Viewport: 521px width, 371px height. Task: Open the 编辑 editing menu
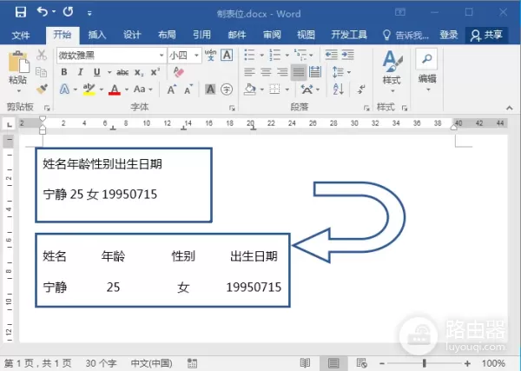point(427,70)
